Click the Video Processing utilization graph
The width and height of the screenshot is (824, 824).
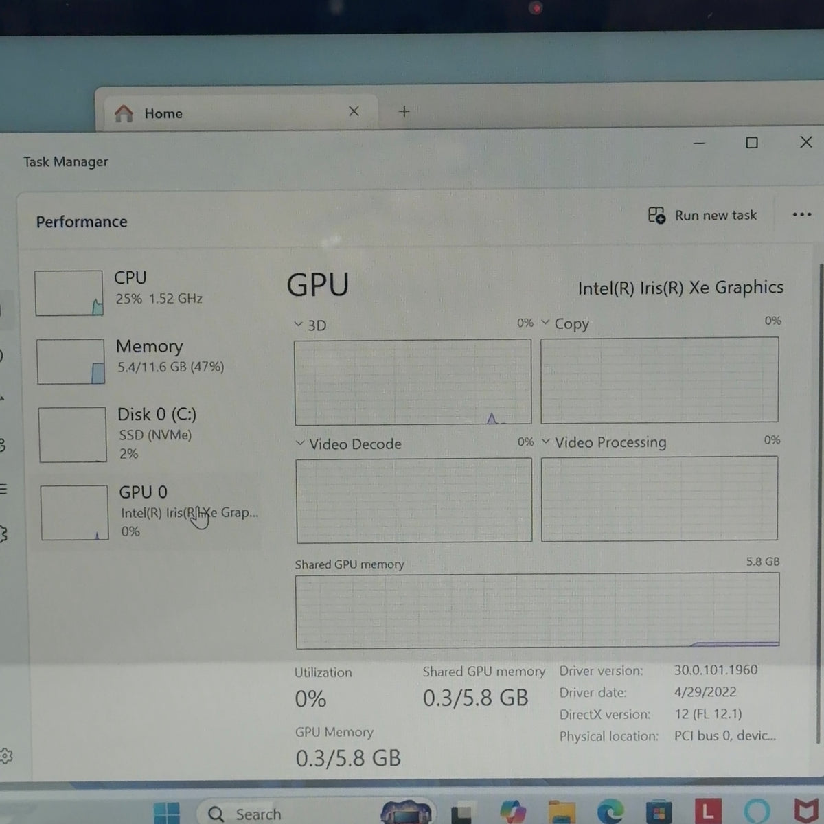point(659,498)
